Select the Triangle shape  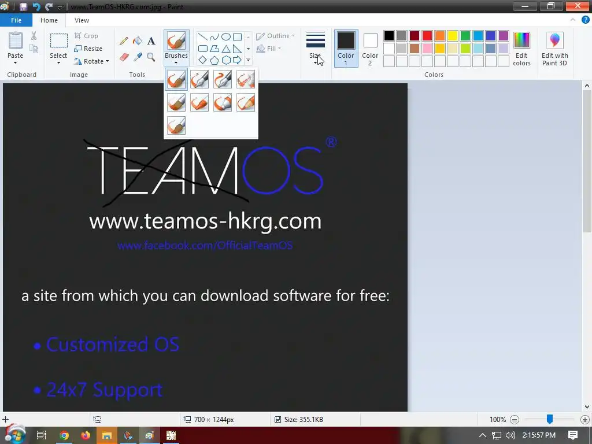226,49
